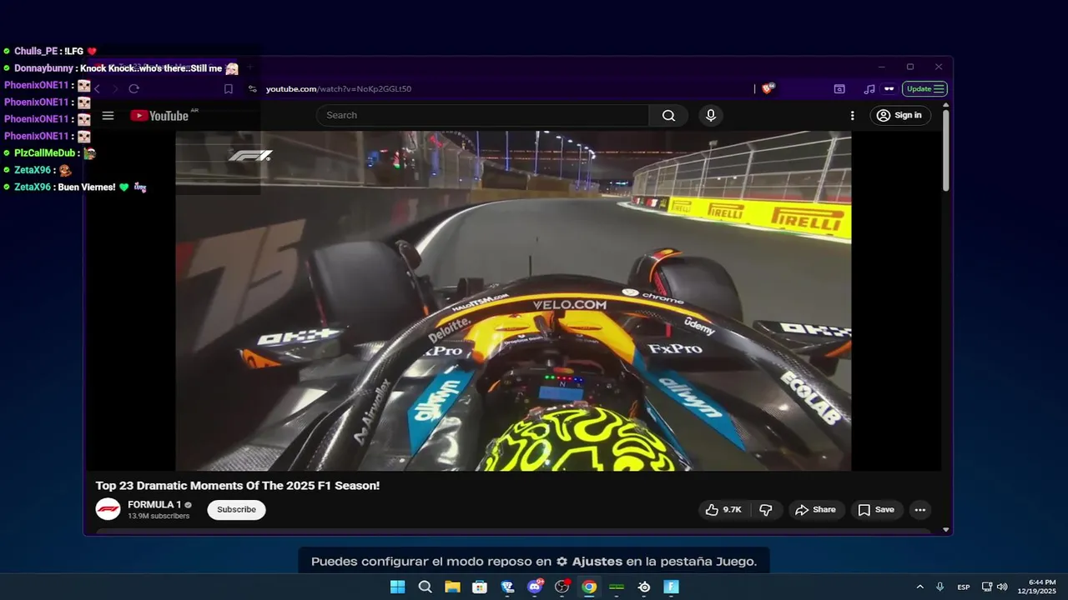1068x600 pixels.
Task: Open OBS Studio from the taskbar
Action: coord(562,587)
